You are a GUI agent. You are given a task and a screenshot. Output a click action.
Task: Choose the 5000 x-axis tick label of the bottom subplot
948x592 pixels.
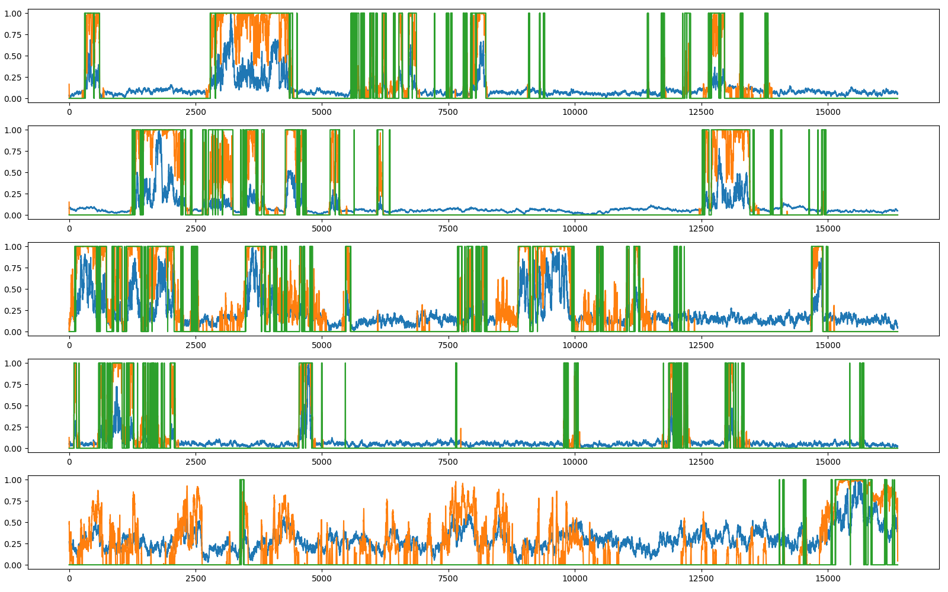(322, 578)
